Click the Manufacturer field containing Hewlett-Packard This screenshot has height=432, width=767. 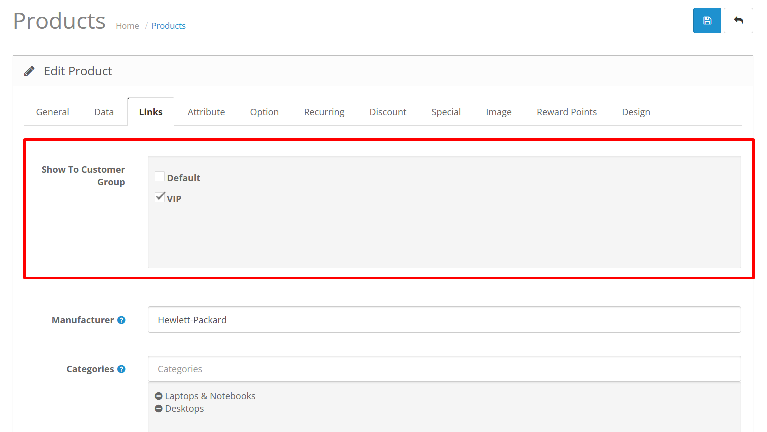click(x=444, y=320)
